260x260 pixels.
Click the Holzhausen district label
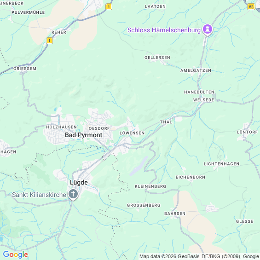pos(61,127)
